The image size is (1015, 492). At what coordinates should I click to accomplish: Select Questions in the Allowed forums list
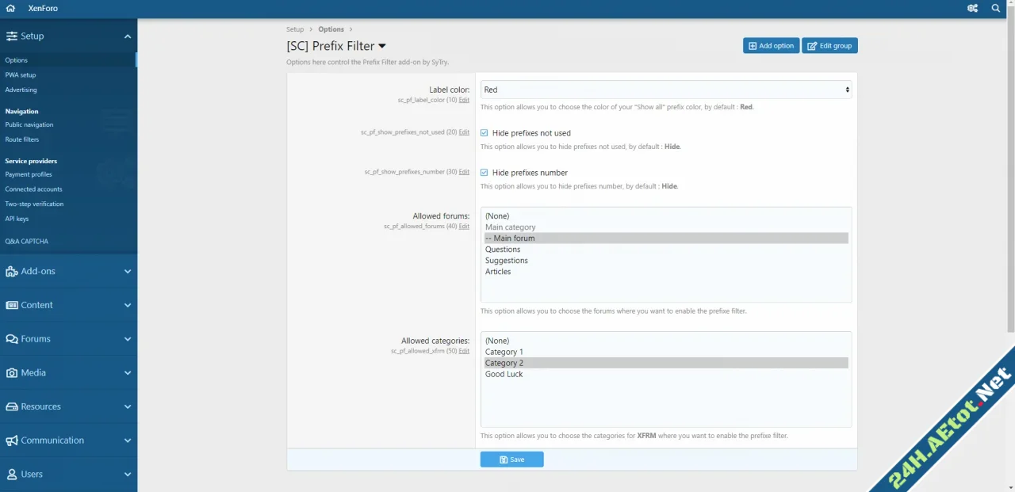(x=503, y=249)
